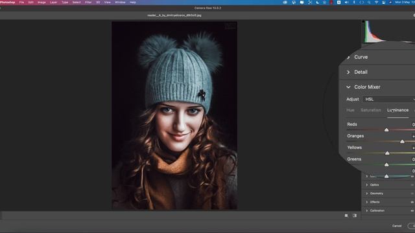Click the histogram display
This screenshot has height=233, width=415.
click(388, 32)
